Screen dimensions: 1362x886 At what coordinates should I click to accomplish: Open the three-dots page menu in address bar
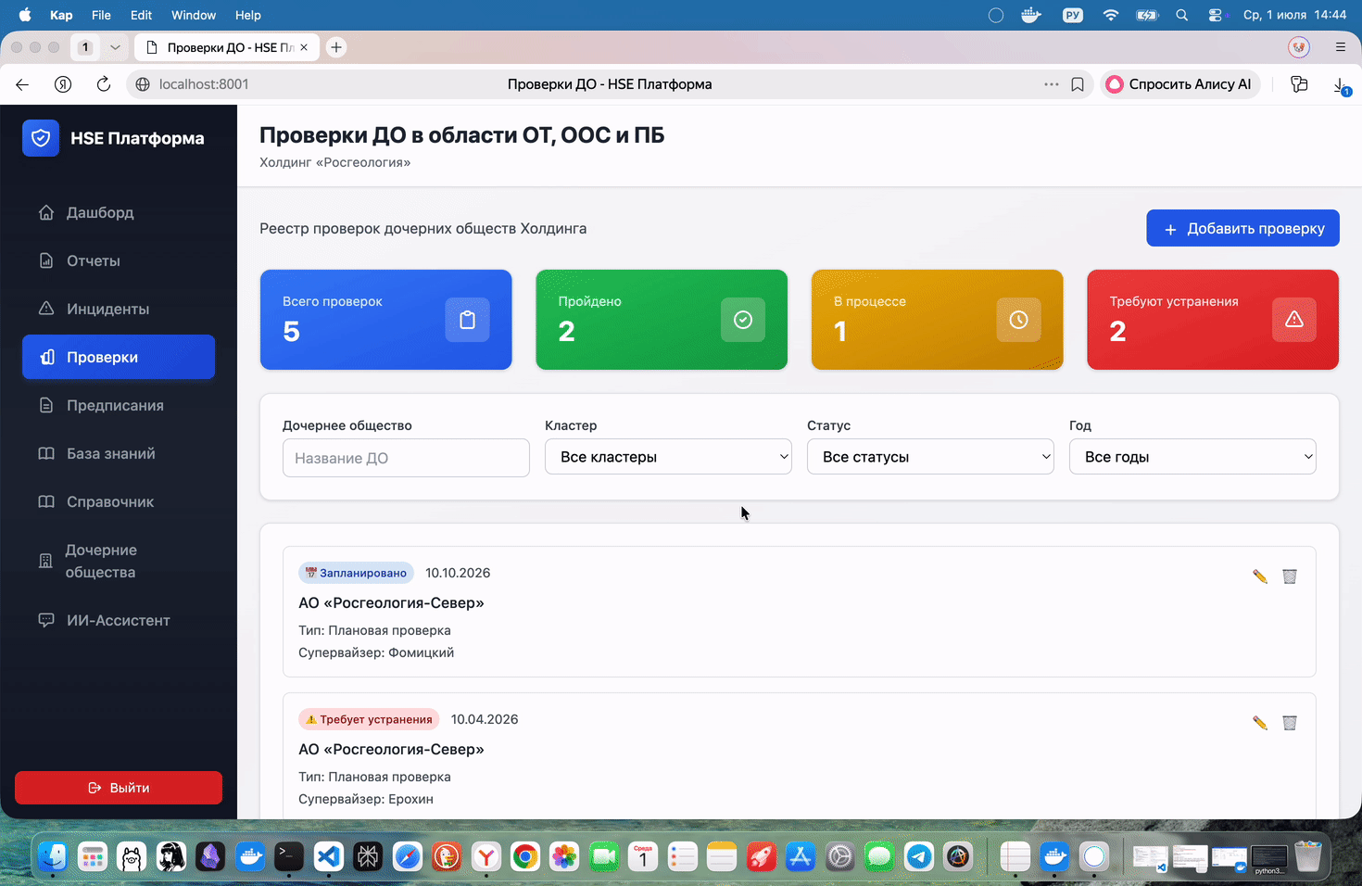pos(1051,84)
